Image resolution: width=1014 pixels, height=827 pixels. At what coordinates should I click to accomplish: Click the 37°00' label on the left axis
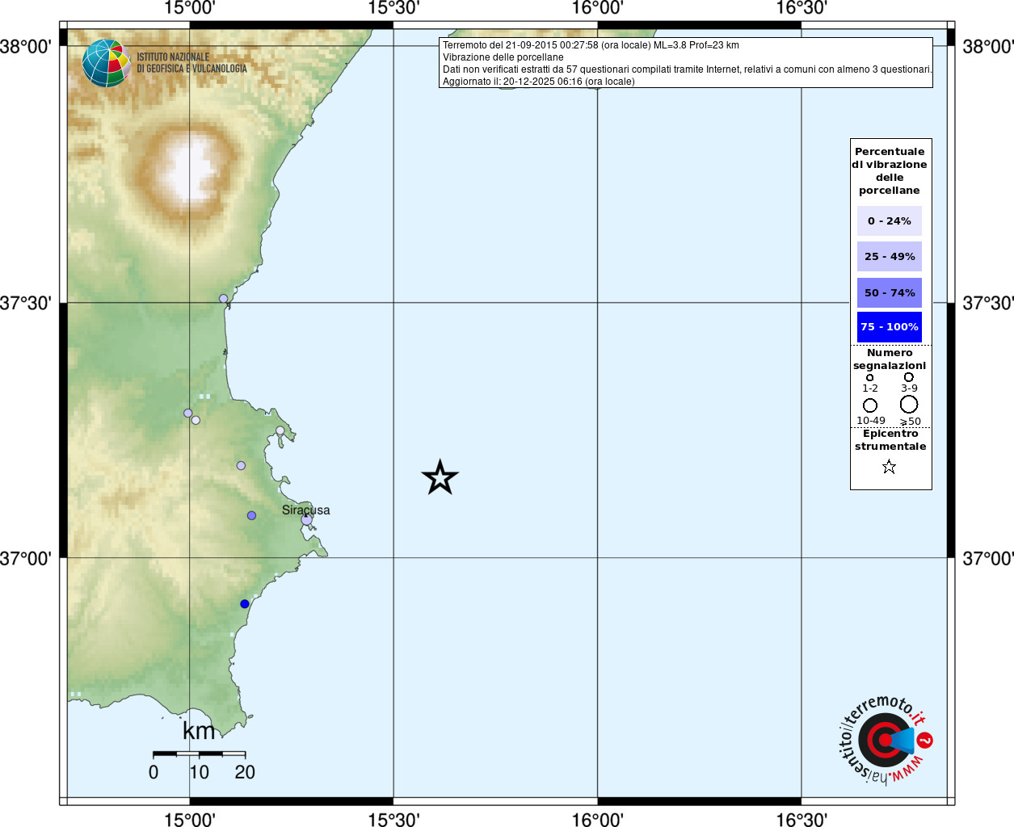[26, 559]
